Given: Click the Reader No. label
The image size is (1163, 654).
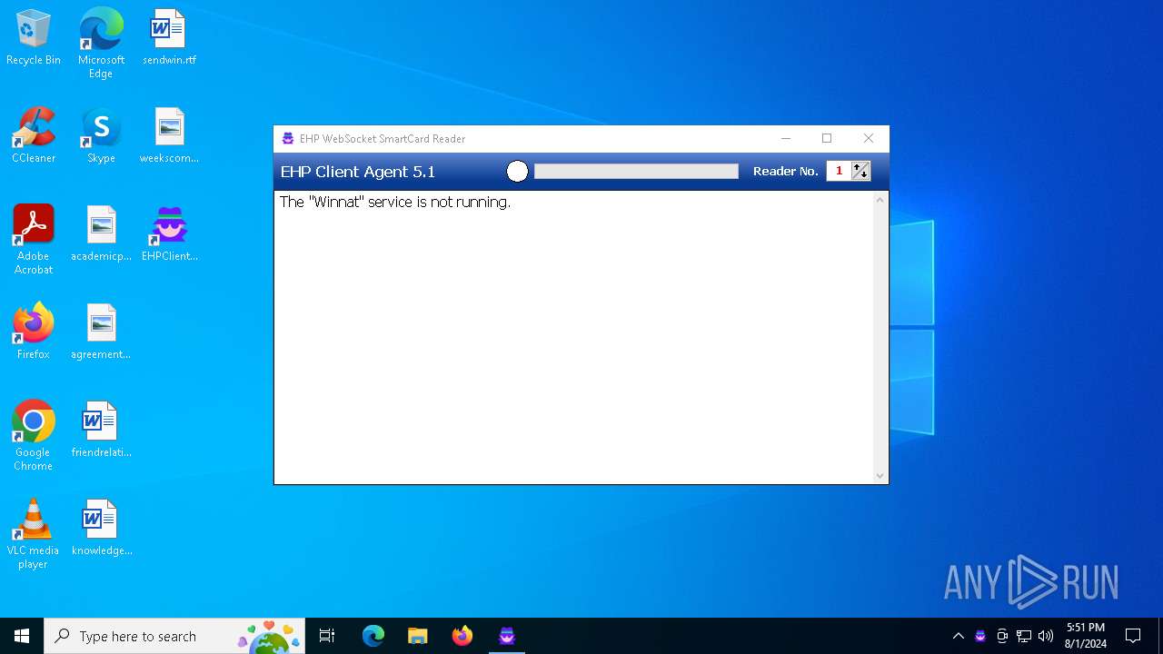Looking at the screenshot, I should (786, 171).
